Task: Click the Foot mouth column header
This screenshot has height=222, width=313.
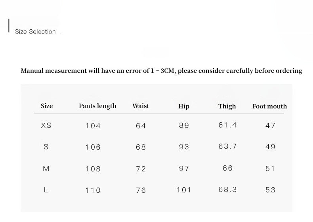Action: pos(269,106)
